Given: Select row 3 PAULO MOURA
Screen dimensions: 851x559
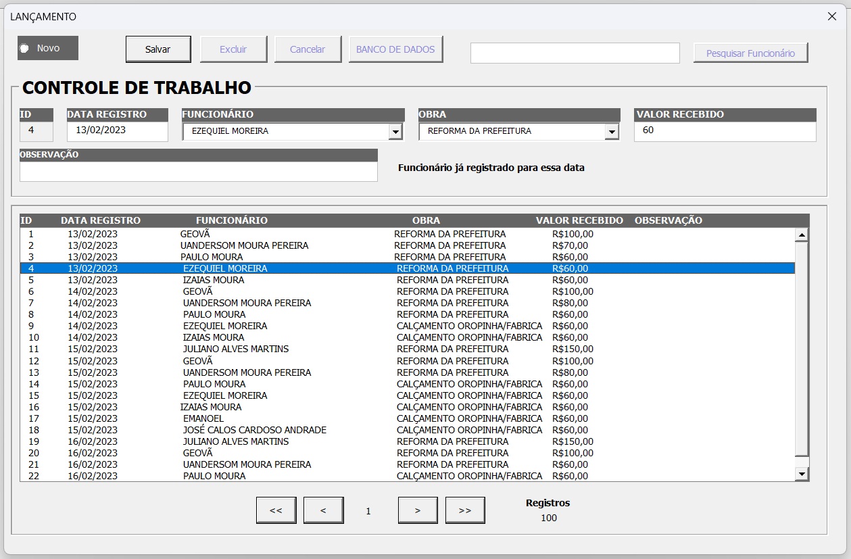Looking at the screenshot, I should coord(408,257).
